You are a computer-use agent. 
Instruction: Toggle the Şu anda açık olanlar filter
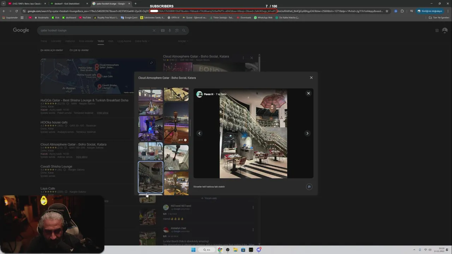click(x=52, y=50)
